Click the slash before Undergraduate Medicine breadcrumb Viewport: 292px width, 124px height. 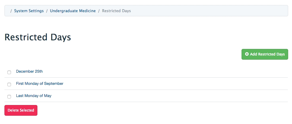[x=47, y=11]
